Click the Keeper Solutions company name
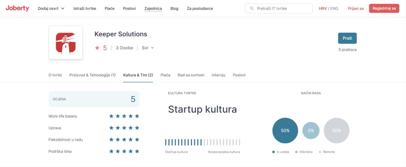Viewport: 406px width, 167px height. tap(121, 34)
